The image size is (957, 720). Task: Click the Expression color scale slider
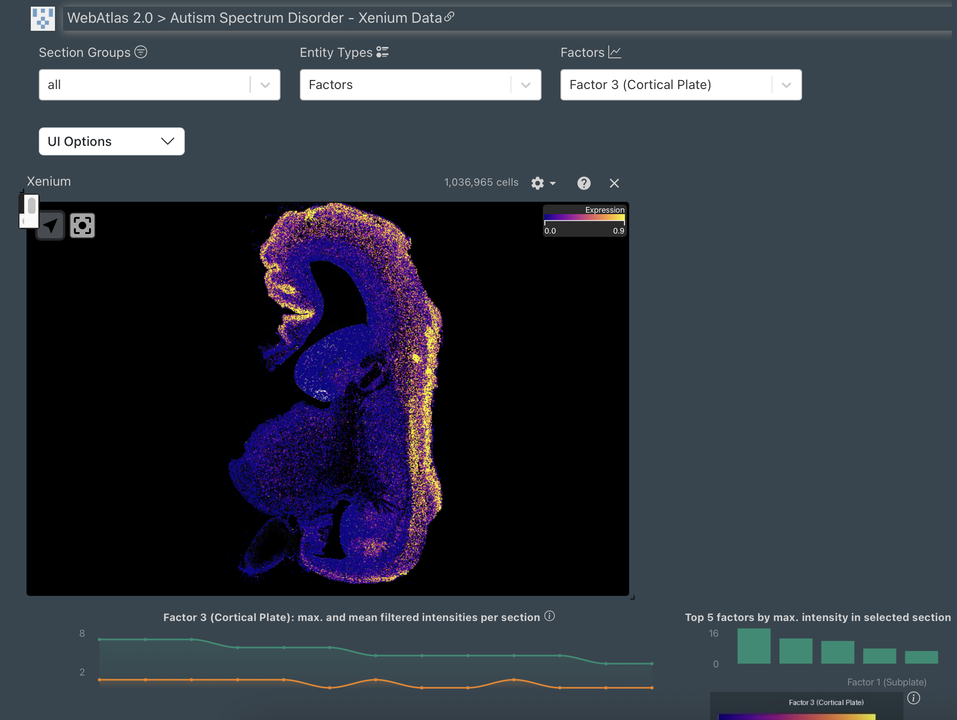pos(584,218)
